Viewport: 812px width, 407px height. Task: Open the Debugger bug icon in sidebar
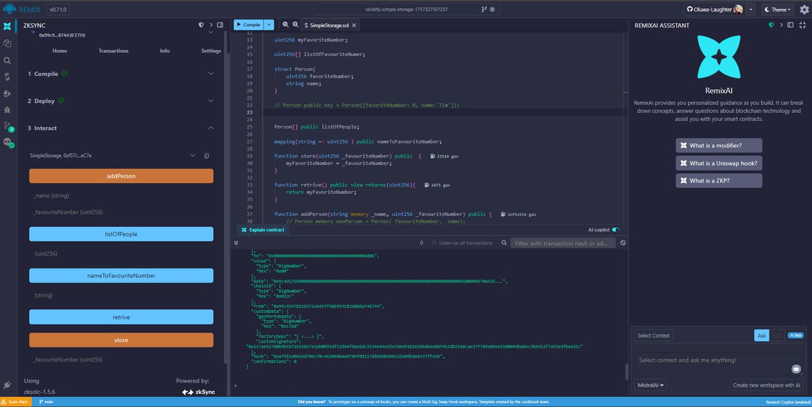click(7, 109)
